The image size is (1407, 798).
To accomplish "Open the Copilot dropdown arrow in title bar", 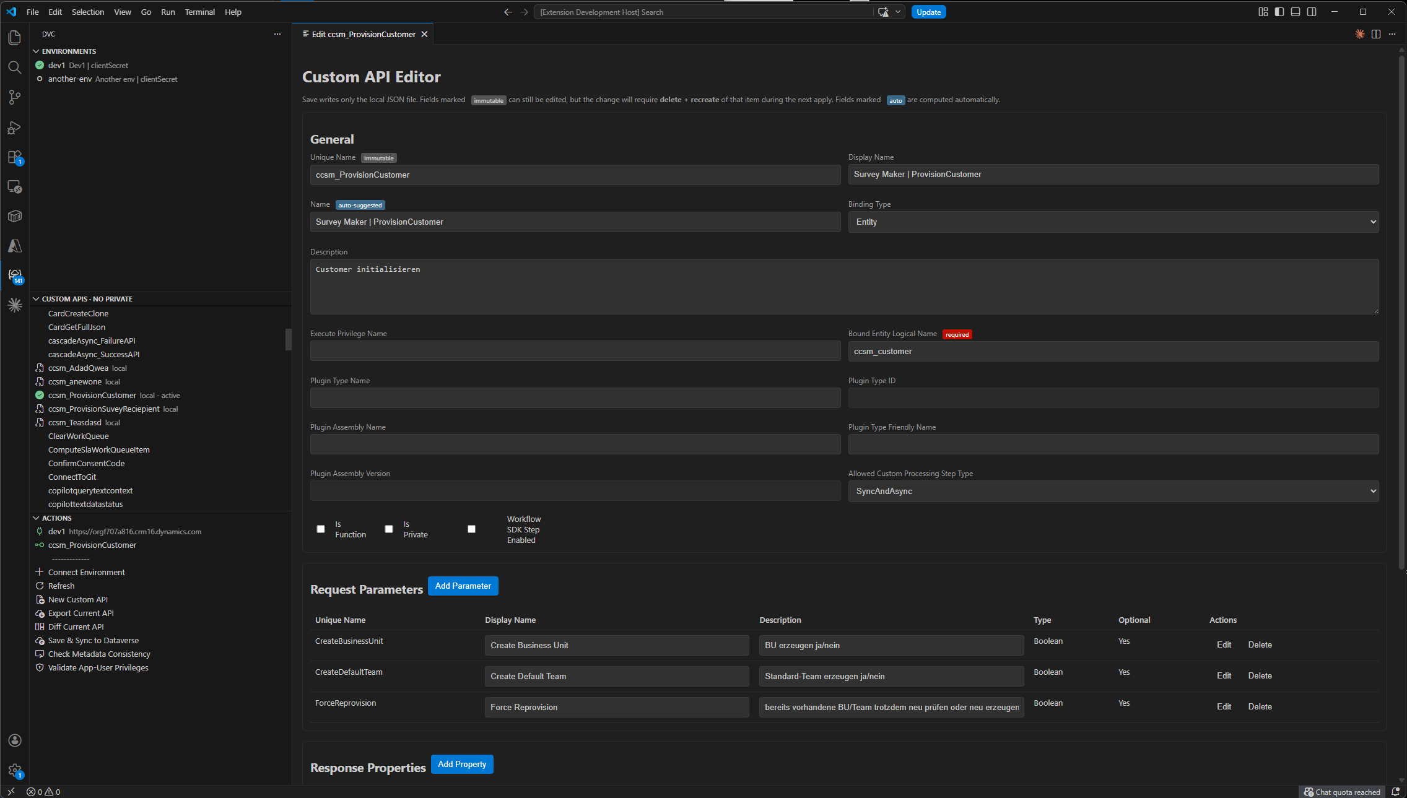I will (x=898, y=12).
